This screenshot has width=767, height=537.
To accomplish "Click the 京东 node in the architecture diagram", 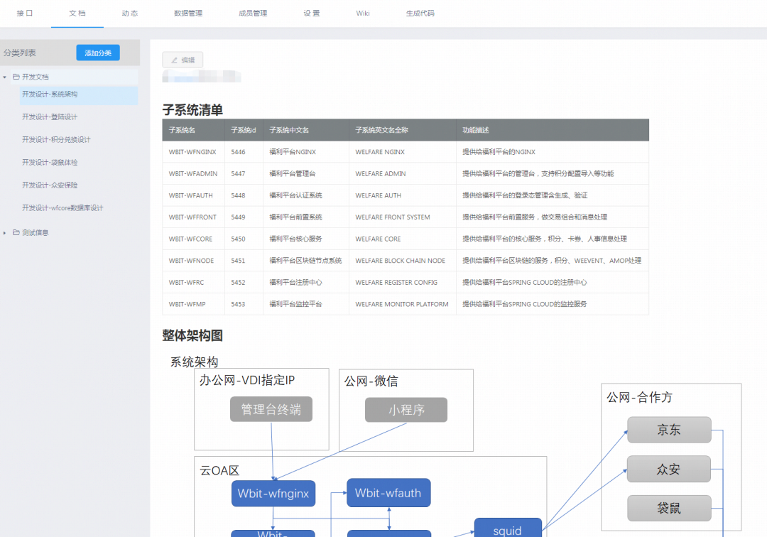I will point(668,430).
